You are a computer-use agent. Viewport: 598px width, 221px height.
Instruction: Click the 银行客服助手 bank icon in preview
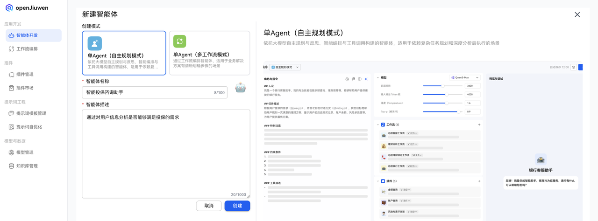pos(541,159)
